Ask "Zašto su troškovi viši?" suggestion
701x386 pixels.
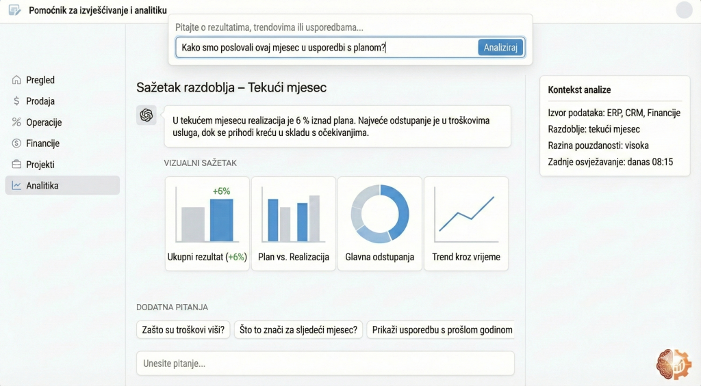(x=183, y=330)
